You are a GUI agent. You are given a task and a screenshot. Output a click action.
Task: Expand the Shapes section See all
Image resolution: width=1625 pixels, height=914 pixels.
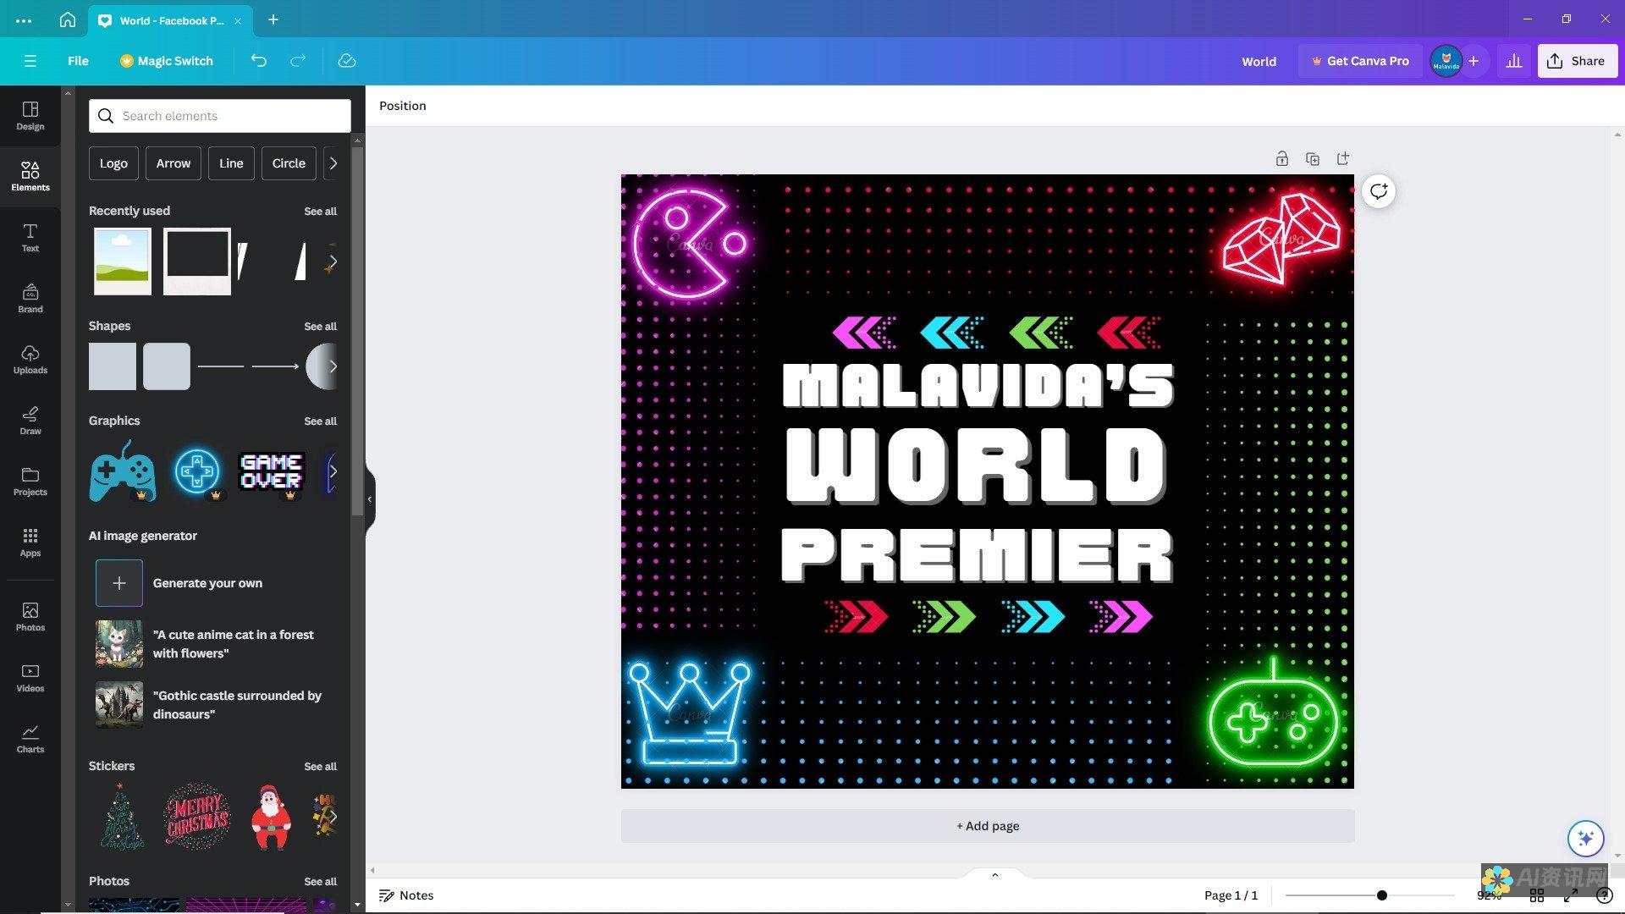pos(320,326)
